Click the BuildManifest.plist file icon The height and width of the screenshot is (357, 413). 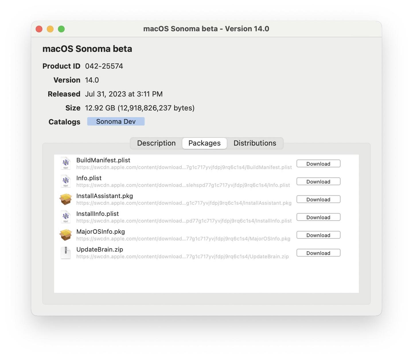pyautogui.click(x=66, y=163)
